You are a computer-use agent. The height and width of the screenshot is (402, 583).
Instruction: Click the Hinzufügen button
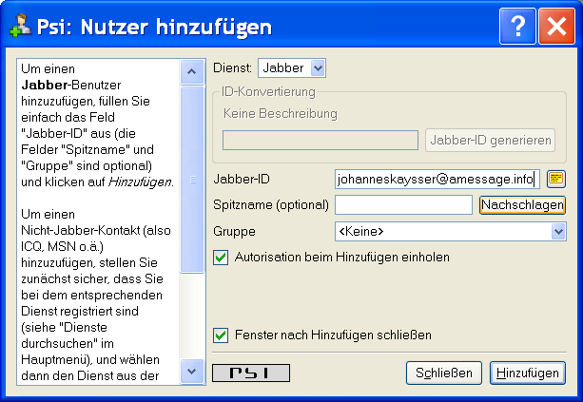[x=528, y=373]
